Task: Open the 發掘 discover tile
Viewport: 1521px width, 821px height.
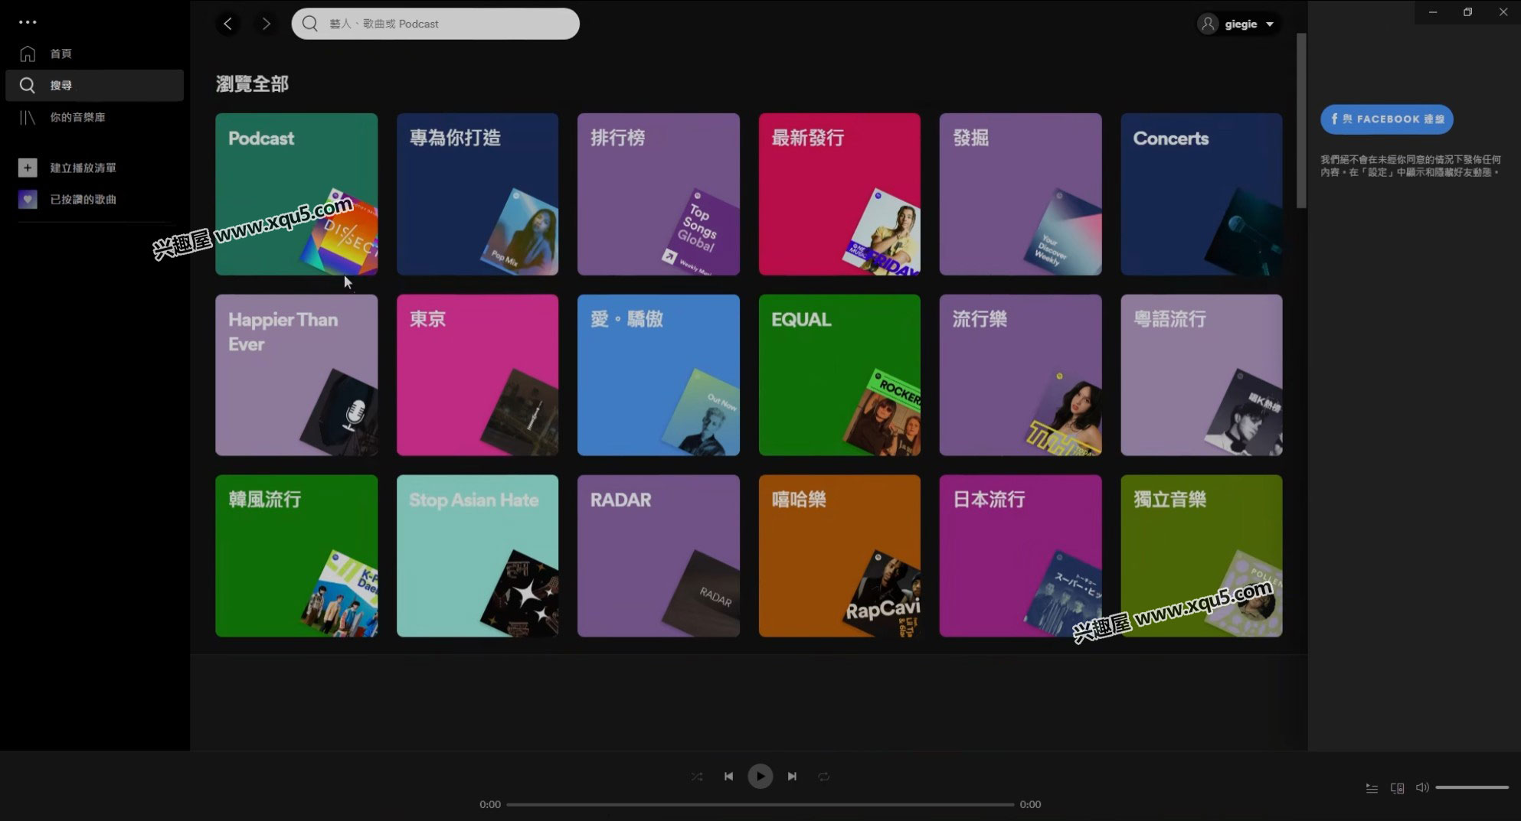Action: tap(1021, 194)
